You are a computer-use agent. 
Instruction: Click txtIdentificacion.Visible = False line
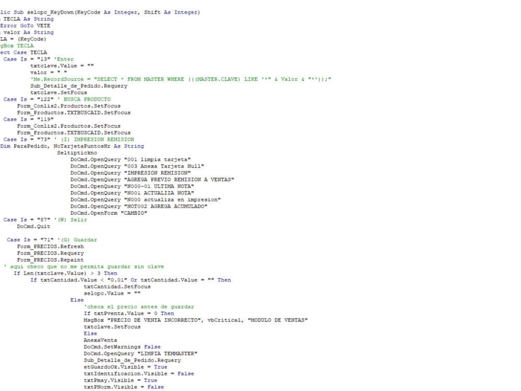(139, 373)
